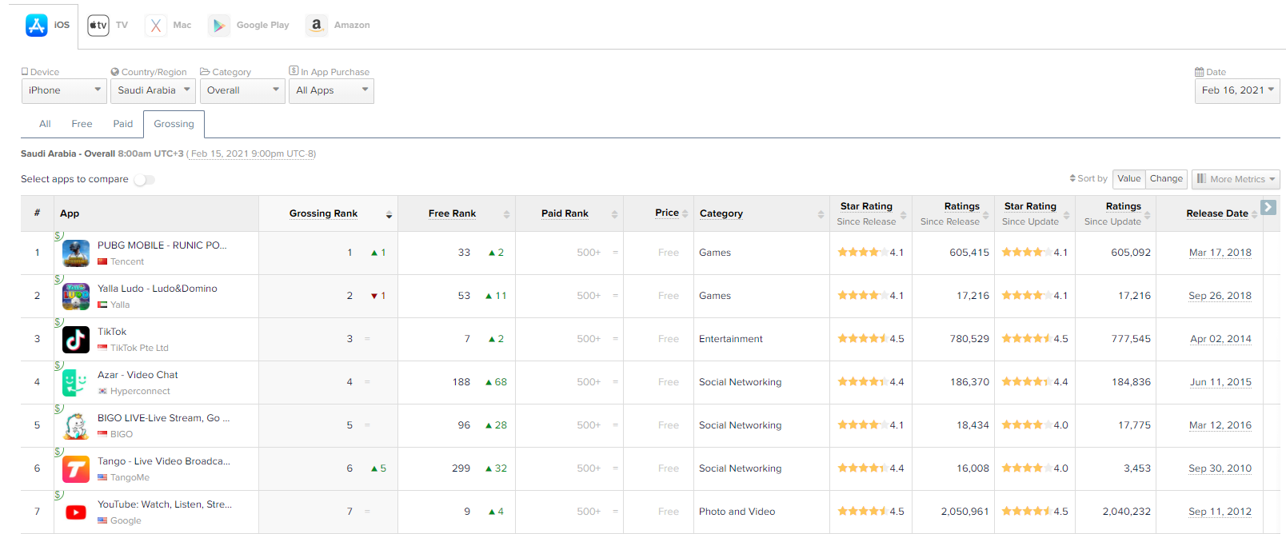The width and height of the screenshot is (1286, 534).
Task: Open the TikTok app icon
Action: tap(76, 340)
